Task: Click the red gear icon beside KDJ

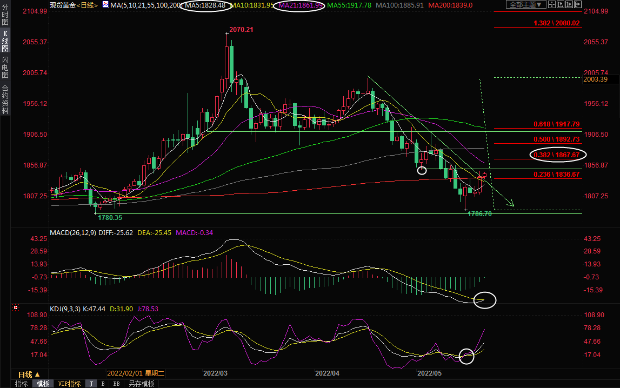Action: tap(16, 309)
